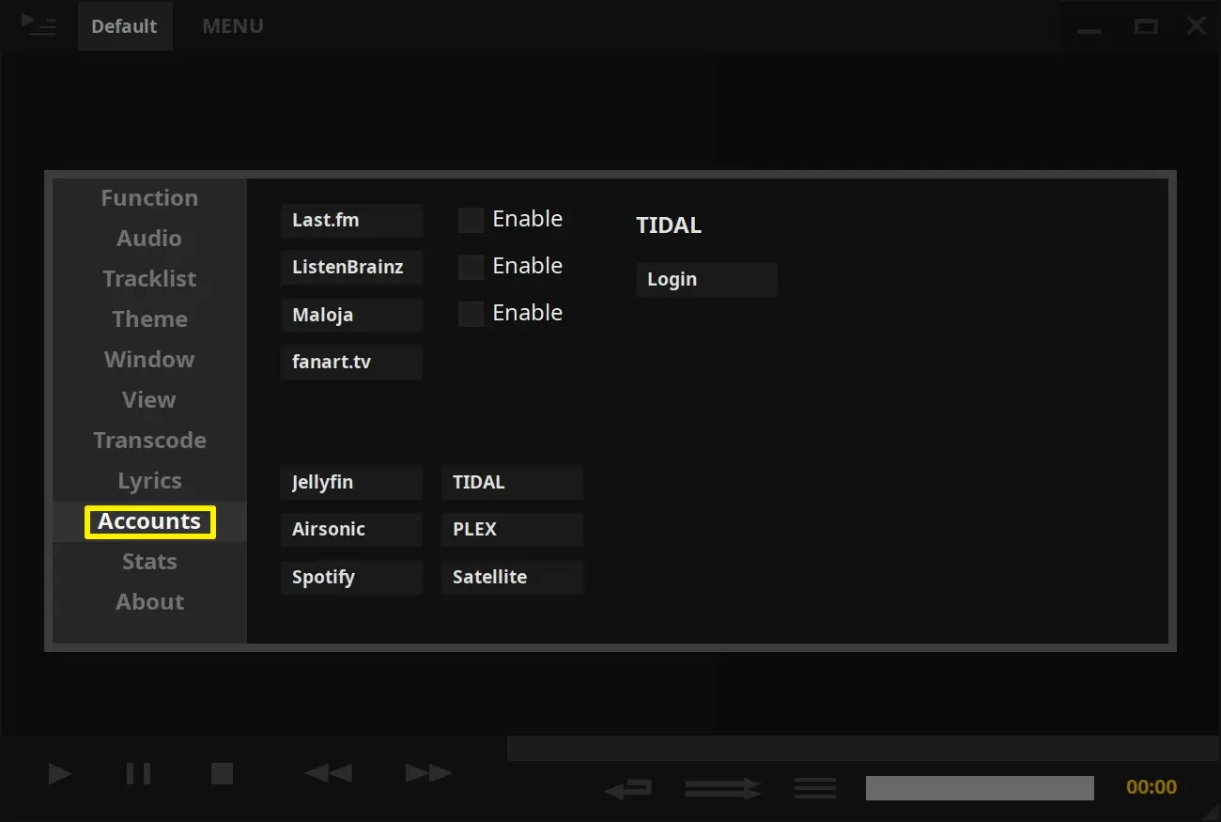This screenshot has width=1221, height=822.
Task: Open the About settings tab
Action: pyautogui.click(x=149, y=602)
